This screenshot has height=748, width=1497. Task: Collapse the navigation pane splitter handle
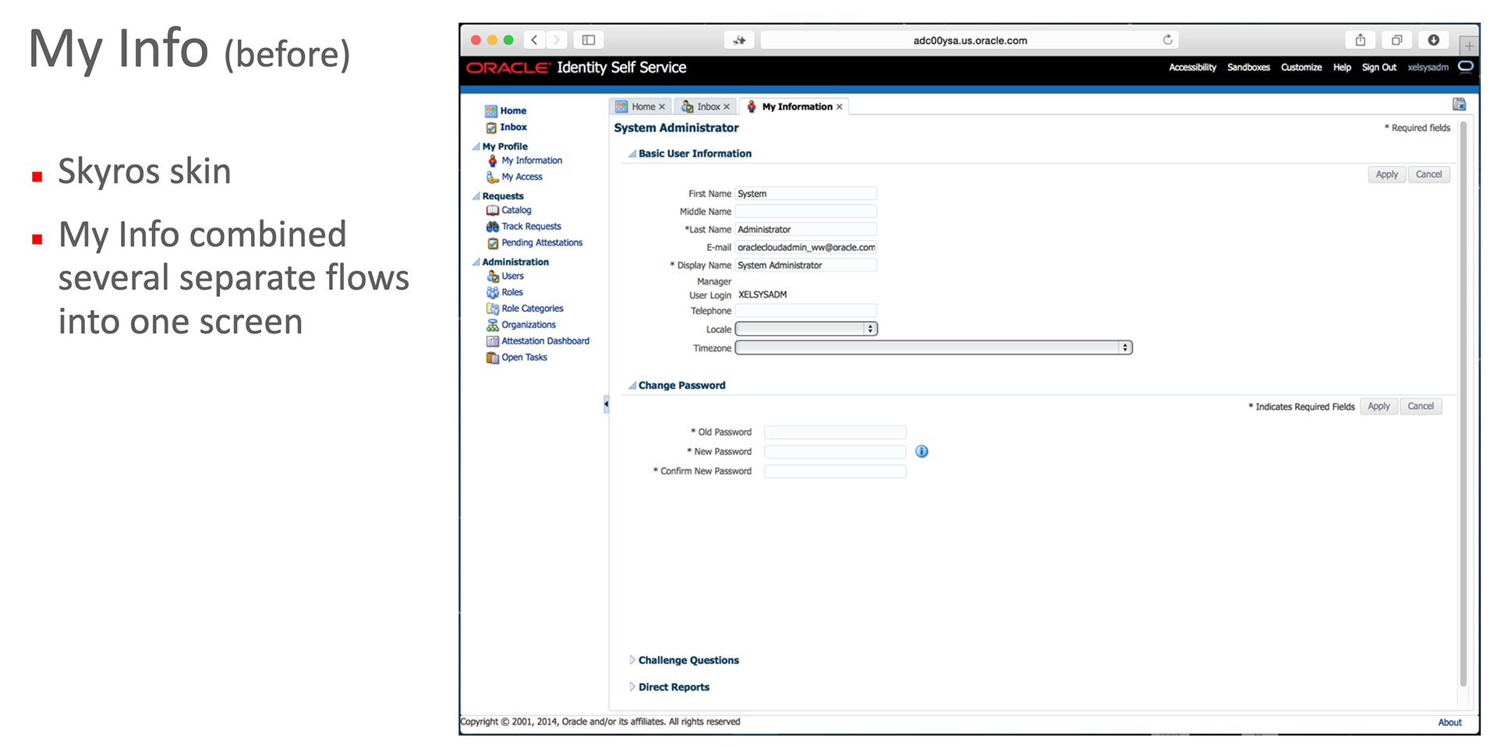point(606,404)
